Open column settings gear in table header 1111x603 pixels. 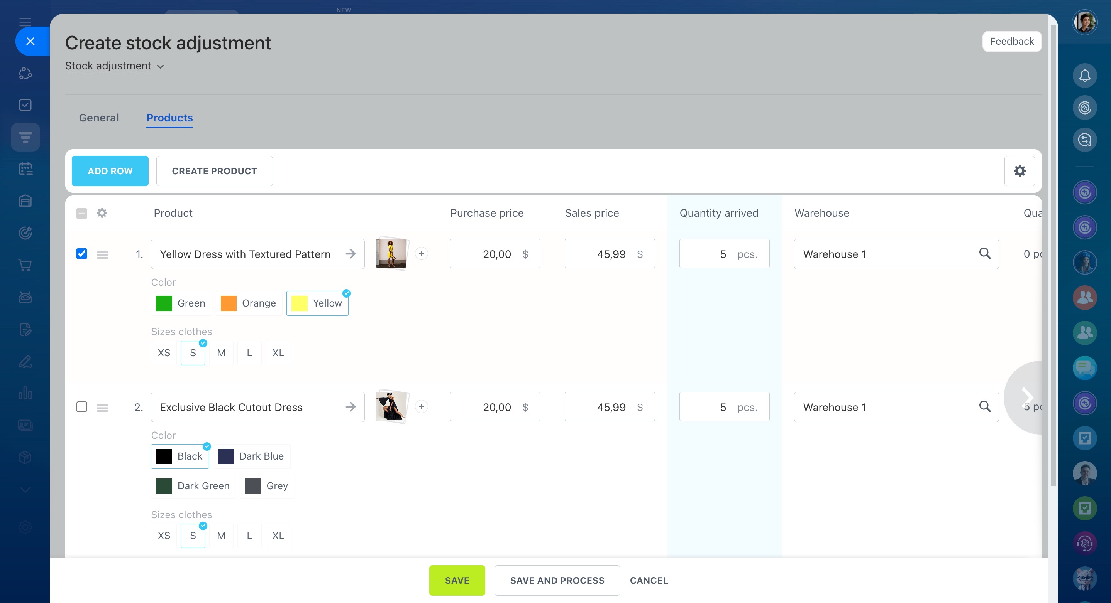102,213
